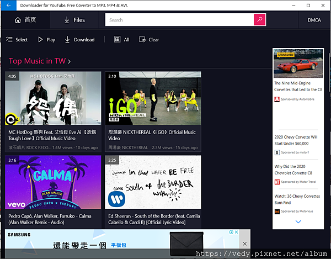Click the 4:05 duration badge
This screenshot has height=259, width=331.
[x=12, y=76]
